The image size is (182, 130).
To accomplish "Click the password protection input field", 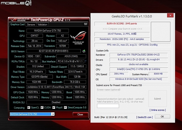I will coord(108,106).
